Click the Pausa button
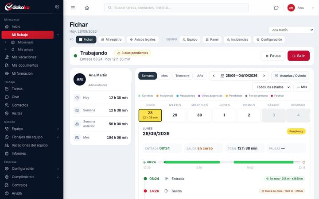 [273, 56]
